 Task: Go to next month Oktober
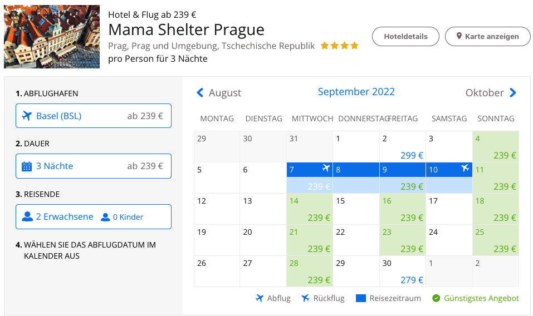(x=491, y=93)
